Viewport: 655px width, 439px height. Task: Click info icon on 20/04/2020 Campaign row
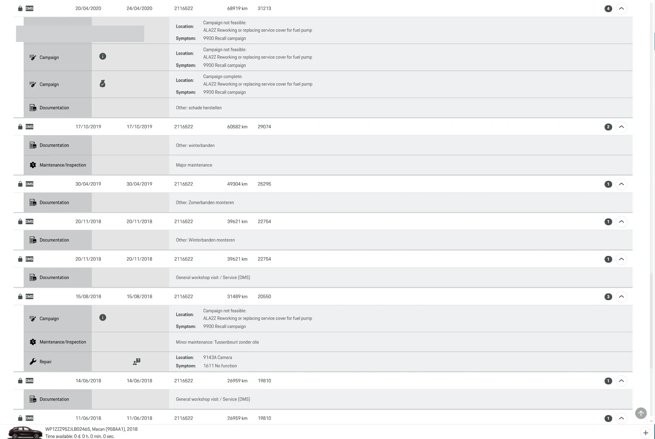tap(102, 57)
